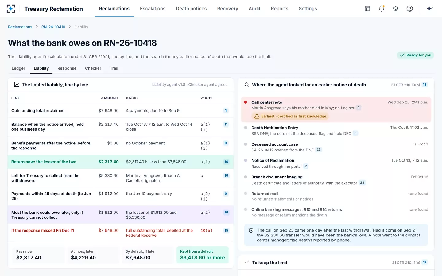Select the Branch document imaging entry
442x276 pixels.
[x=336, y=180]
